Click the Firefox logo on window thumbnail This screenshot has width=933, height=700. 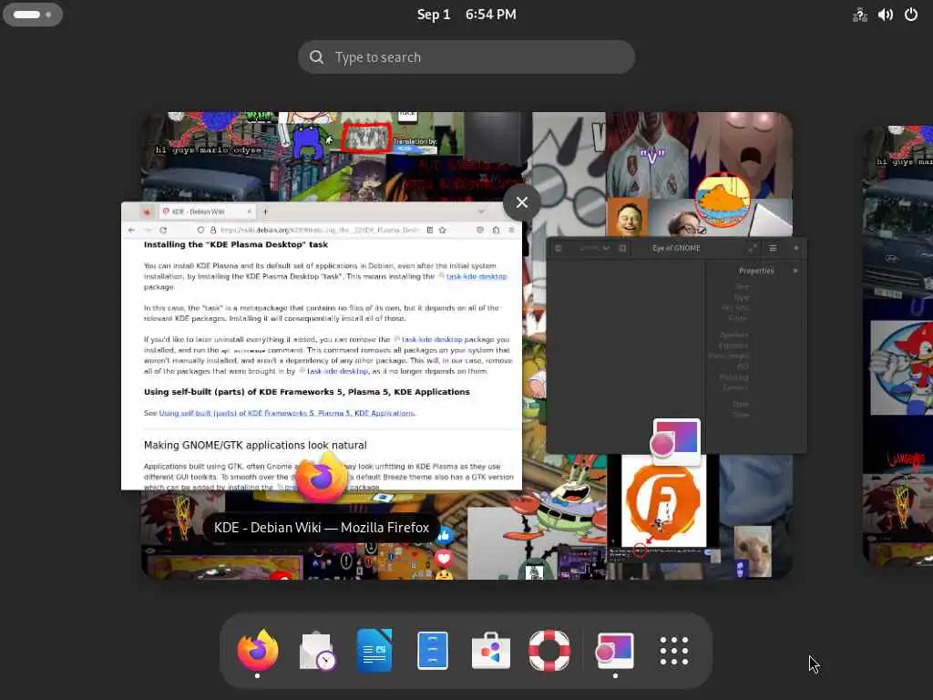[x=322, y=477]
